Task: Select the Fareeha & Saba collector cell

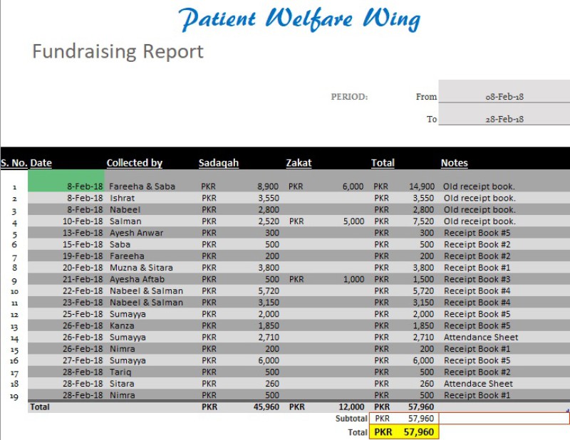Action: tap(142, 187)
